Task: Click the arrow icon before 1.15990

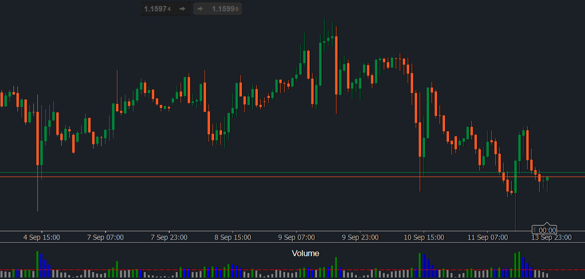Action: (200, 8)
